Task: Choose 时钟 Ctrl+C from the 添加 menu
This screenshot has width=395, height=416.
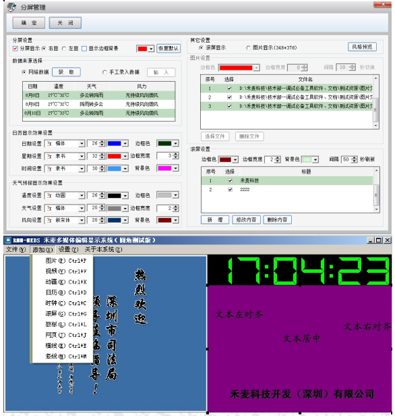Action: pyautogui.click(x=66, y=303)
